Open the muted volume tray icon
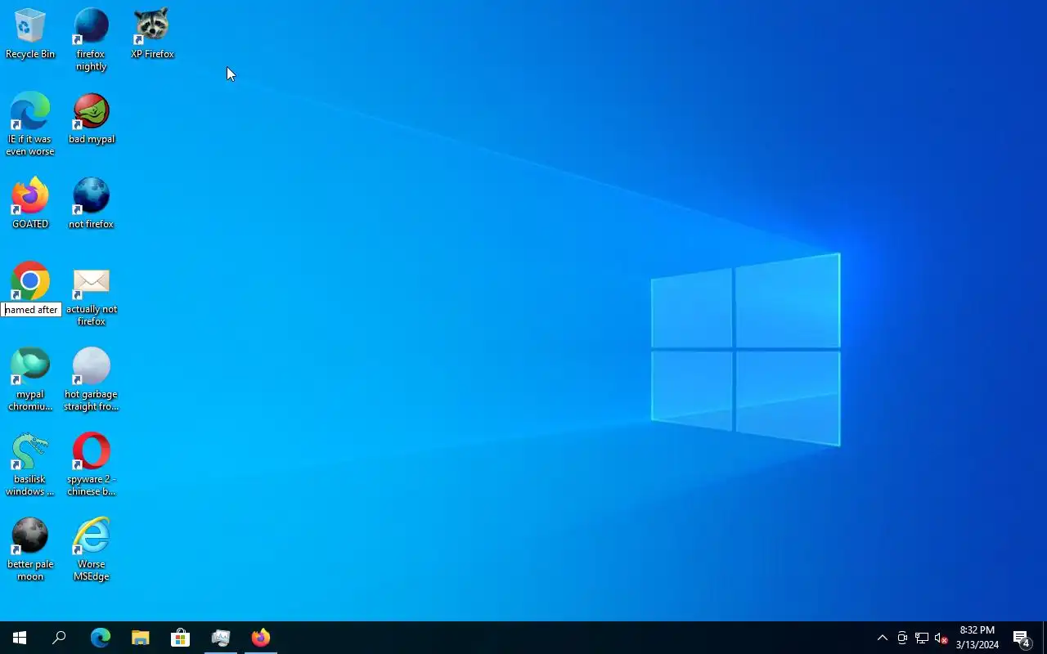Viewport: 1047px width, 654px height. point(941,638)
